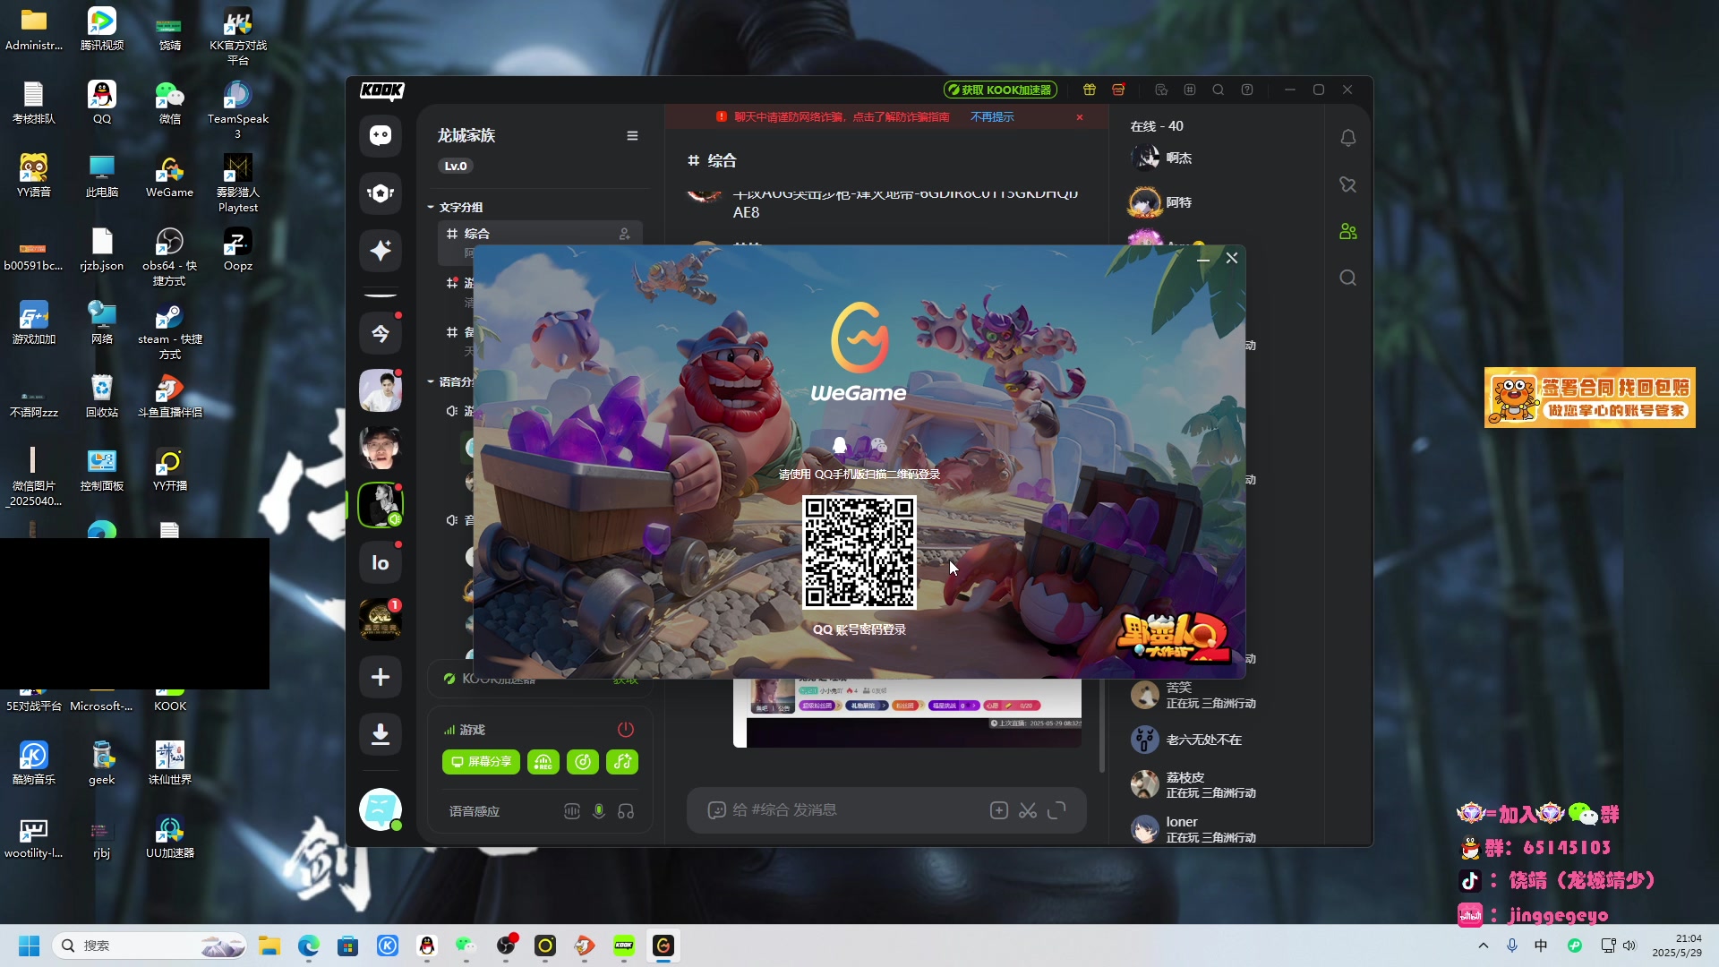Select the WeChat login option in WeGame
1719x967 pixels.
(x=878, y=445)
